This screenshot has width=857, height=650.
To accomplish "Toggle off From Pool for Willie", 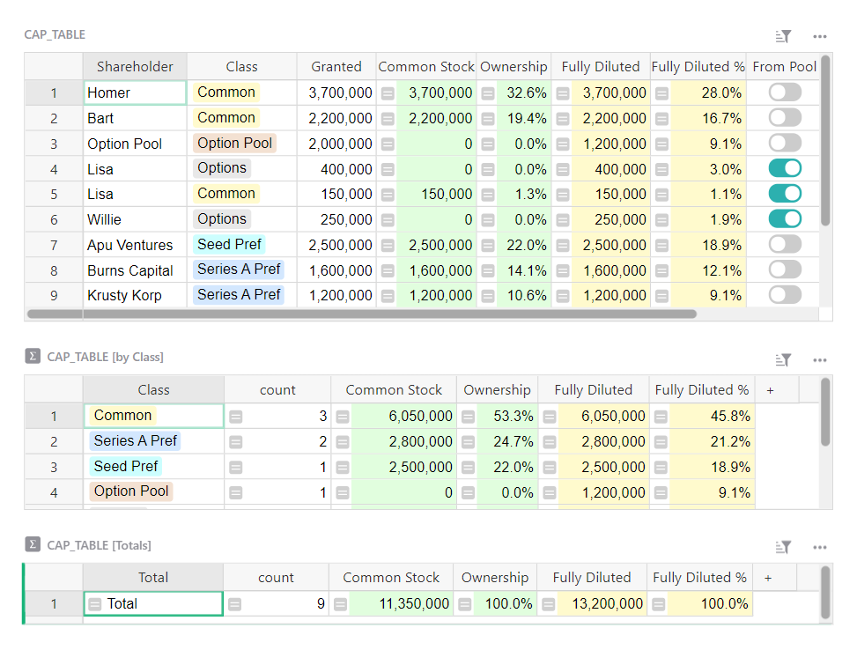I will point(784,218).
